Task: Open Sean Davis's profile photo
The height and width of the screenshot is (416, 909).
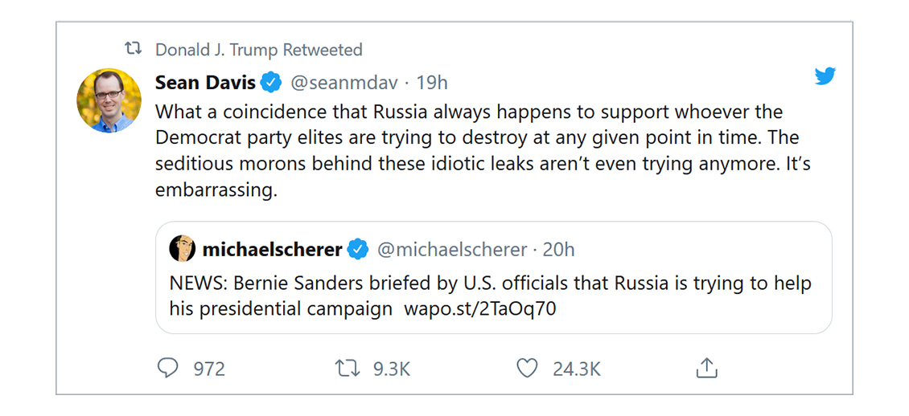Action: coord(109,100)
